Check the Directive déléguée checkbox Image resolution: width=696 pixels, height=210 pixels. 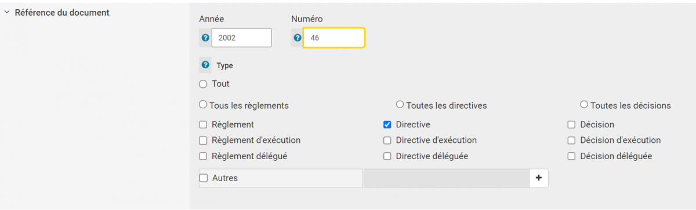click(387, 156)
